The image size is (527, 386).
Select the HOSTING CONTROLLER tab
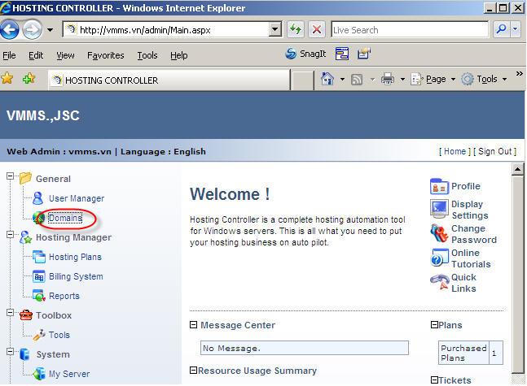(169, 80)
